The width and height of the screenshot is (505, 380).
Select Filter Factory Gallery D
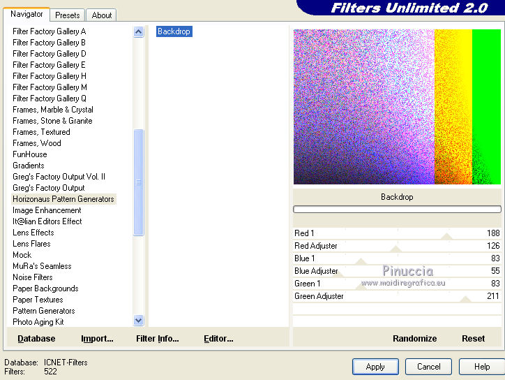[50, 54]
